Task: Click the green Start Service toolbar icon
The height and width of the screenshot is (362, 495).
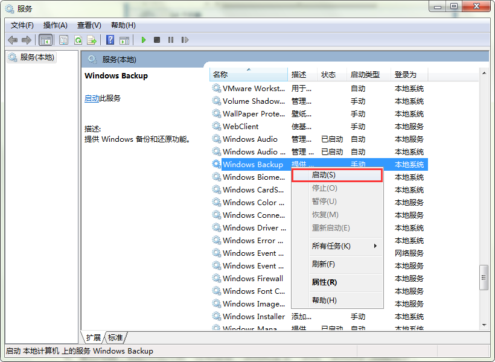Action: click(x=144, y=40)
